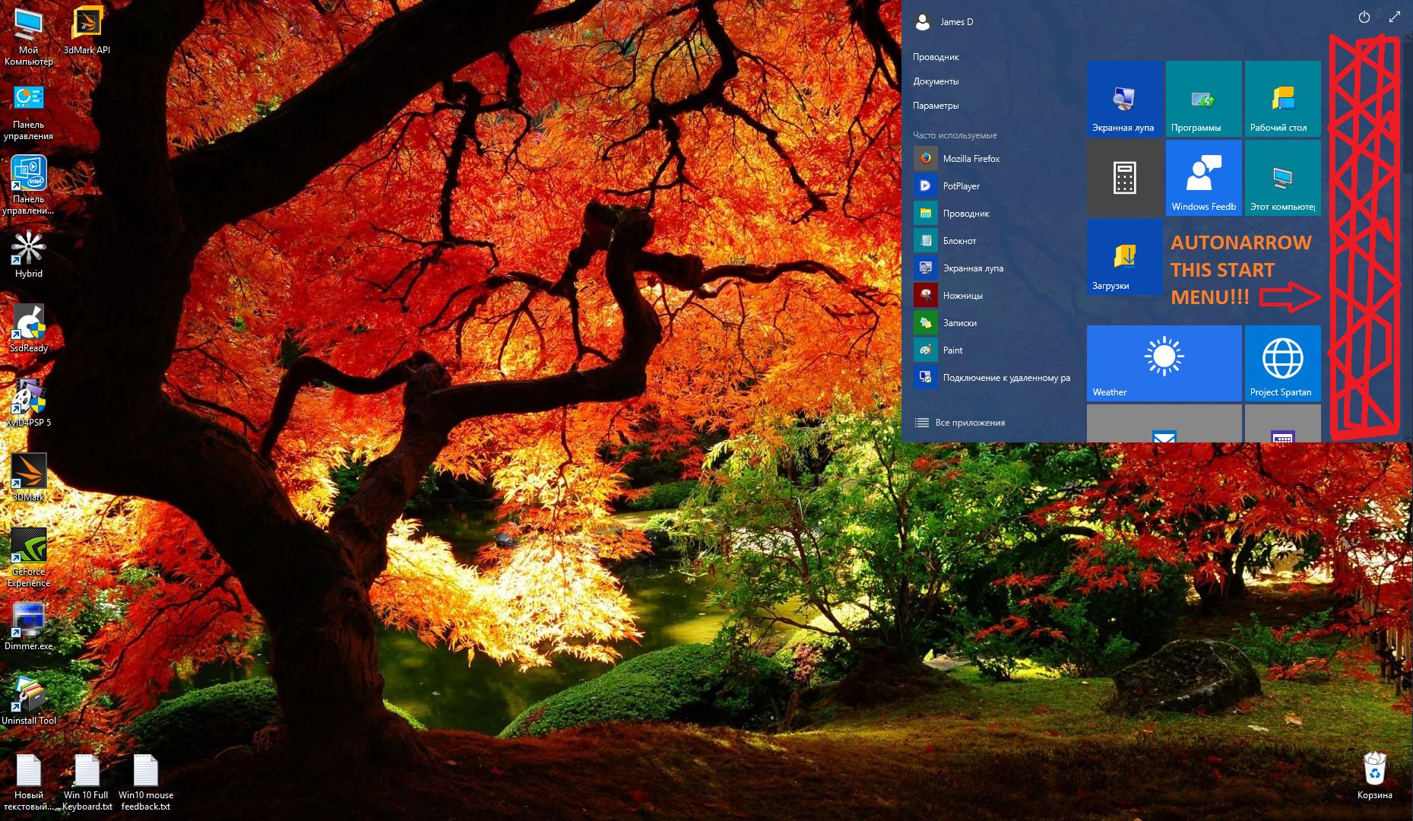
Task: Open the Этот компьютер tile
Action: click(x=1283, y=178)
